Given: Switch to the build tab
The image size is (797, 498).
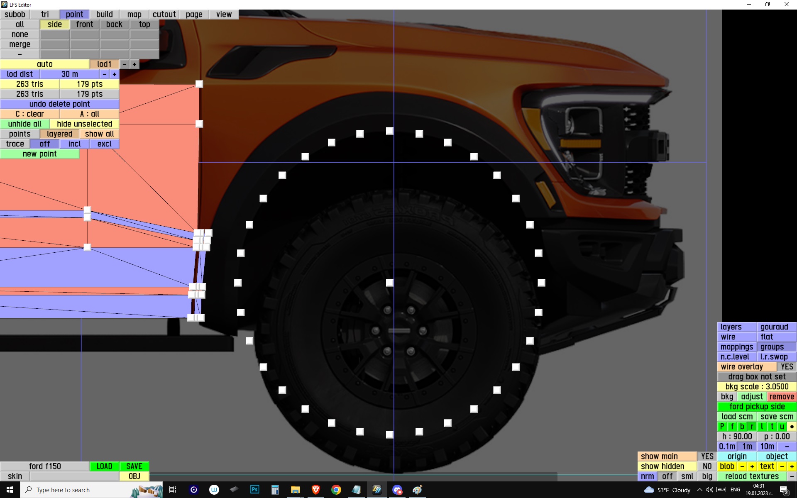Looking at the screenshot, I should click(104, 15).
